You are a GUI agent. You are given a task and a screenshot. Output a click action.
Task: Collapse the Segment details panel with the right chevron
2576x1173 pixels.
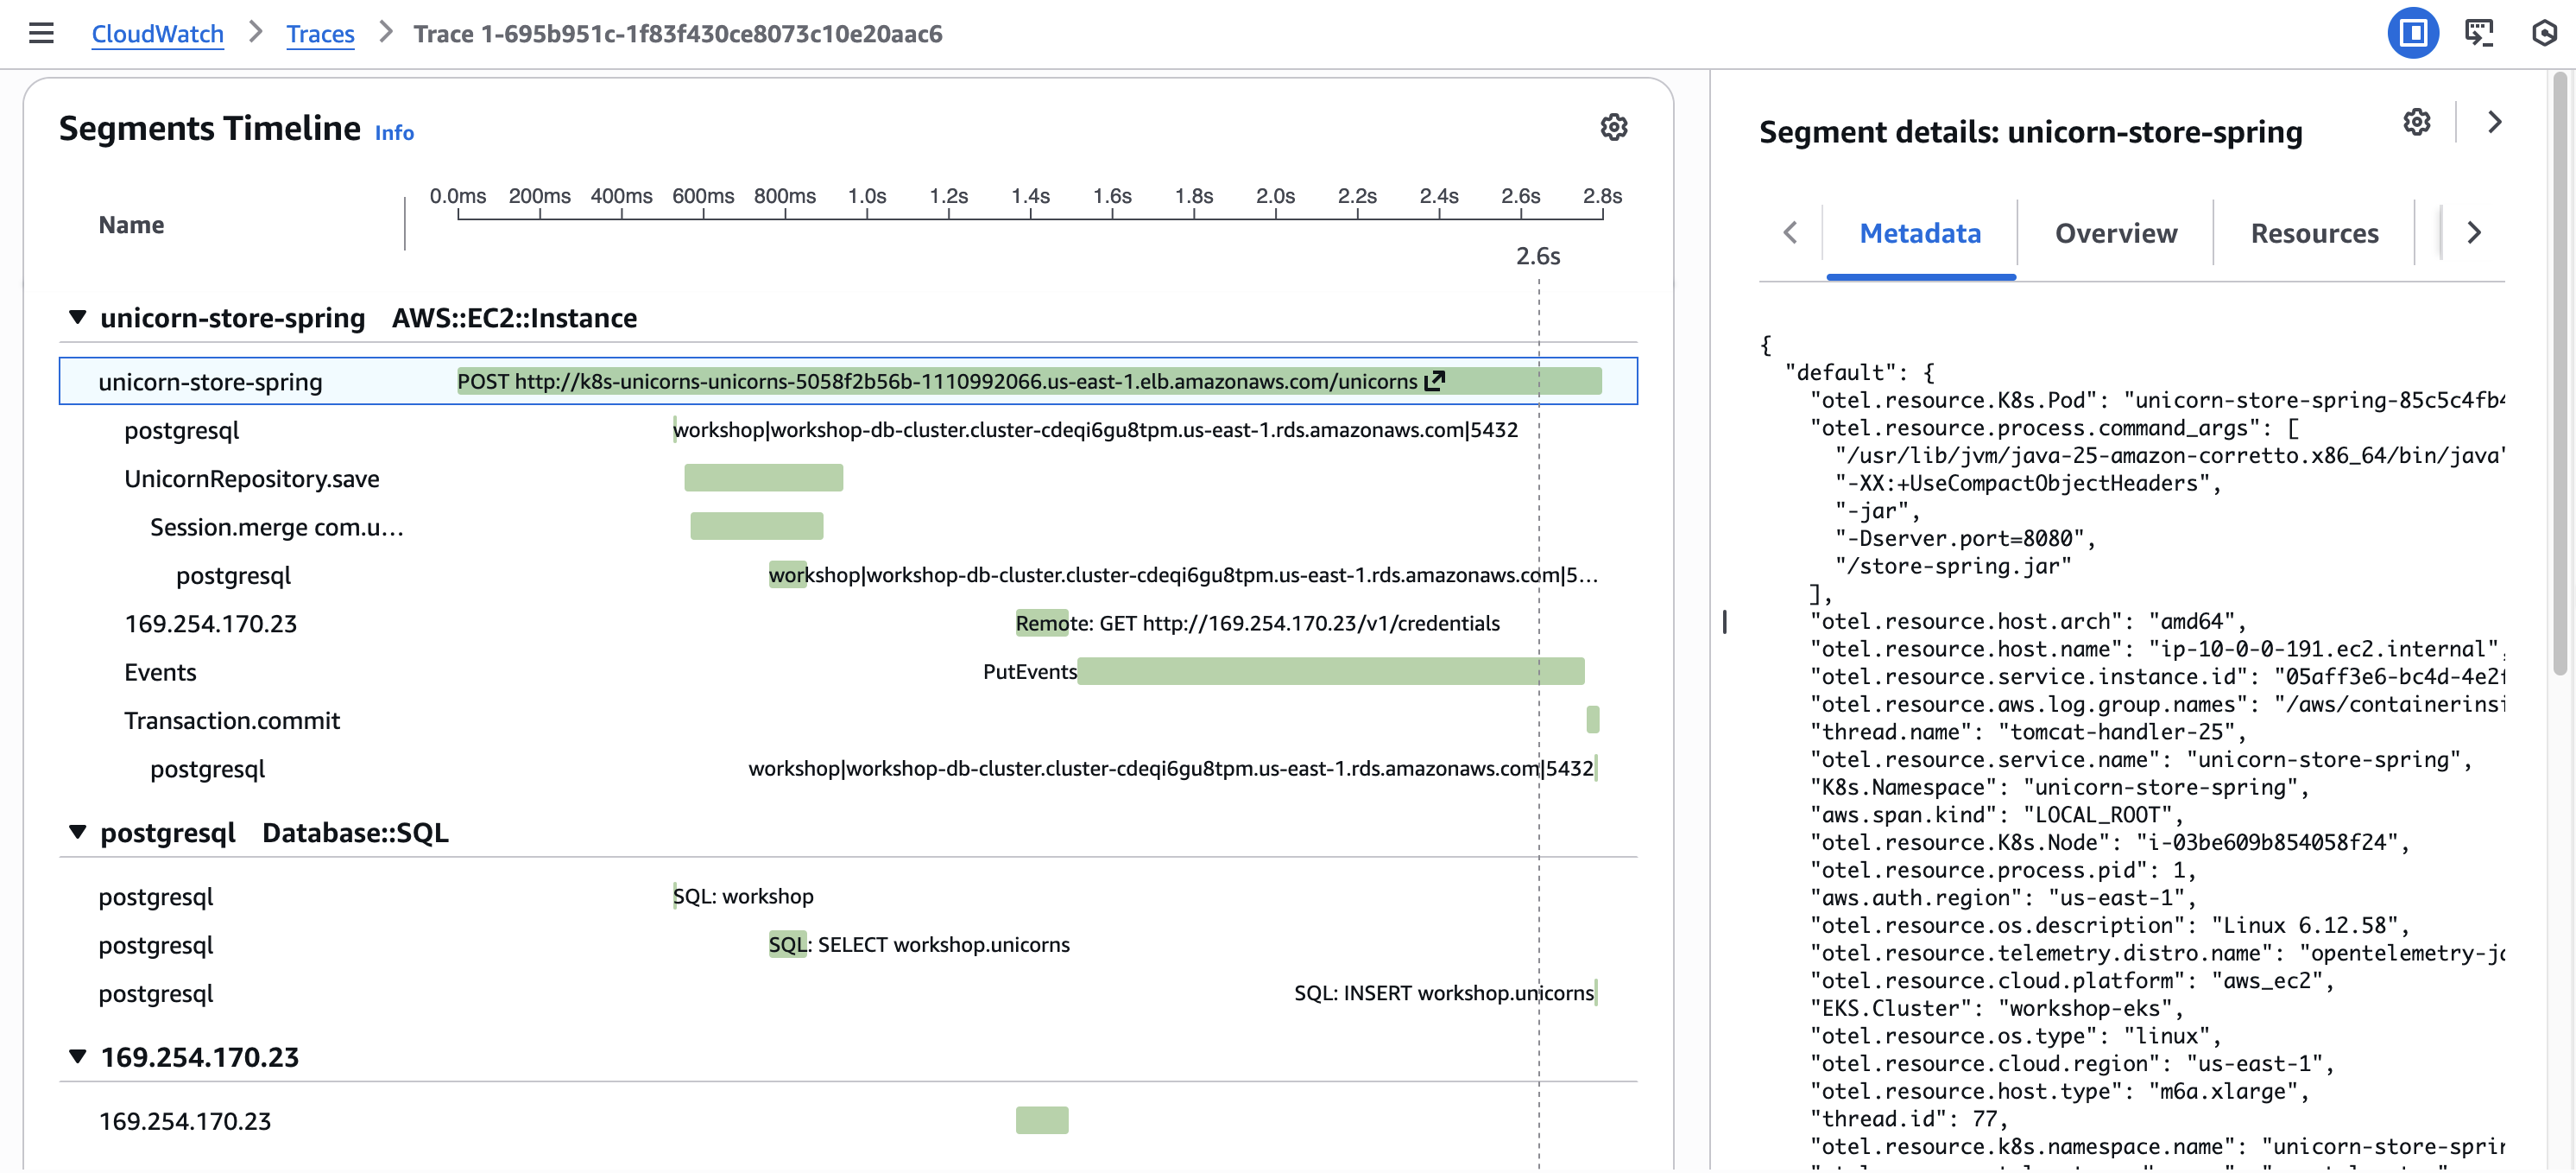(x=2494, y=121)
